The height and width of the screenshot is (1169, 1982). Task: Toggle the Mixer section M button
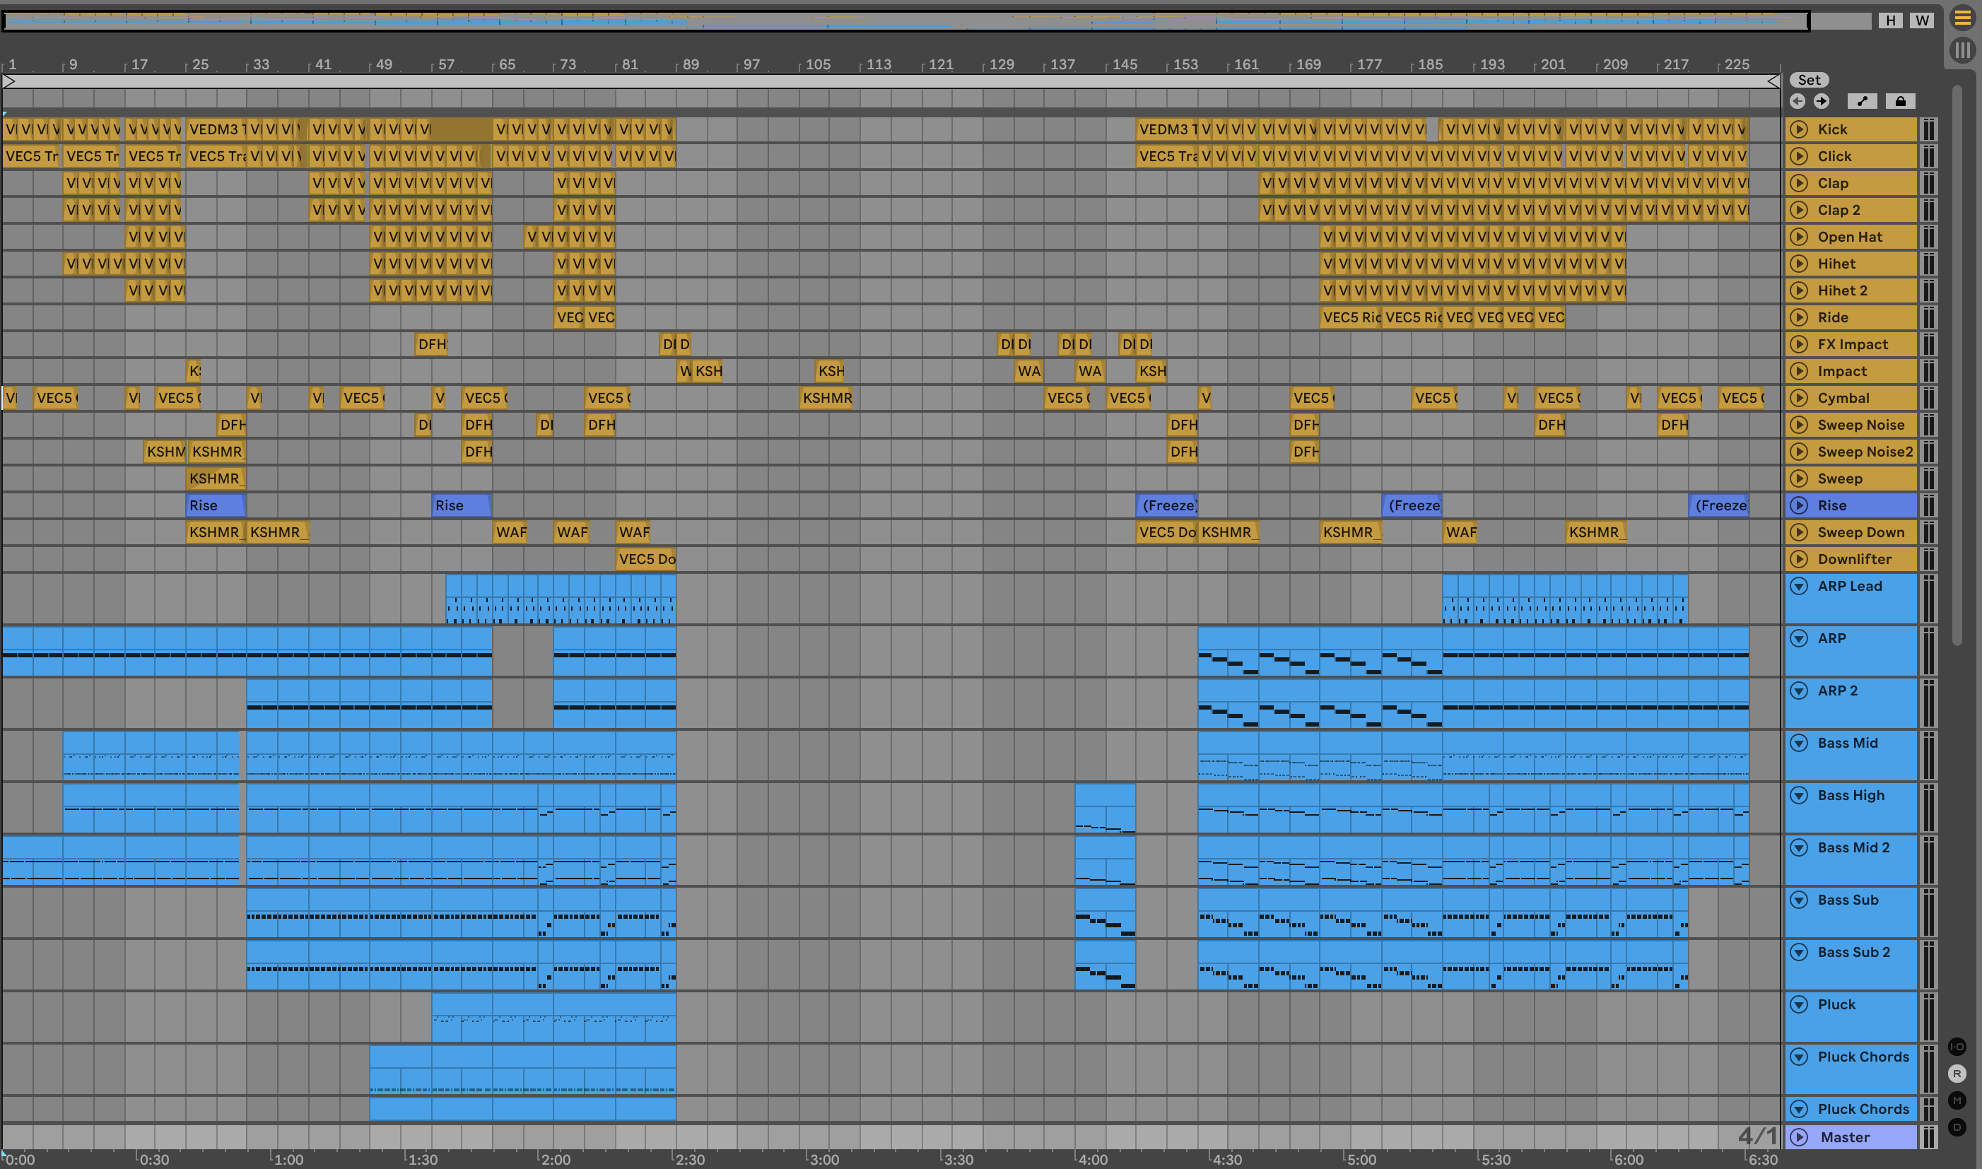coord(1957,1100)
